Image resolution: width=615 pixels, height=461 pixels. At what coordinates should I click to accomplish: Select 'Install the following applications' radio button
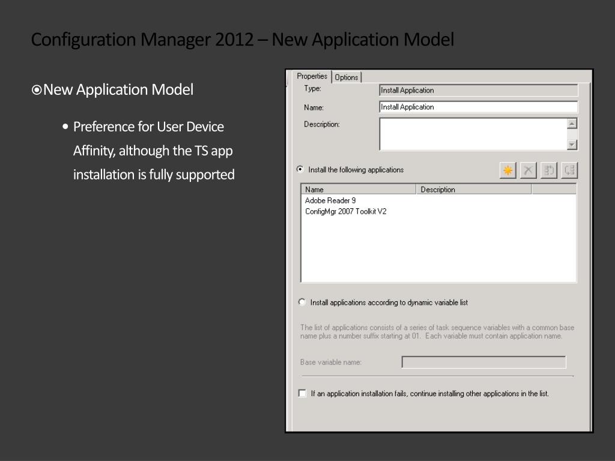point(300,169)
